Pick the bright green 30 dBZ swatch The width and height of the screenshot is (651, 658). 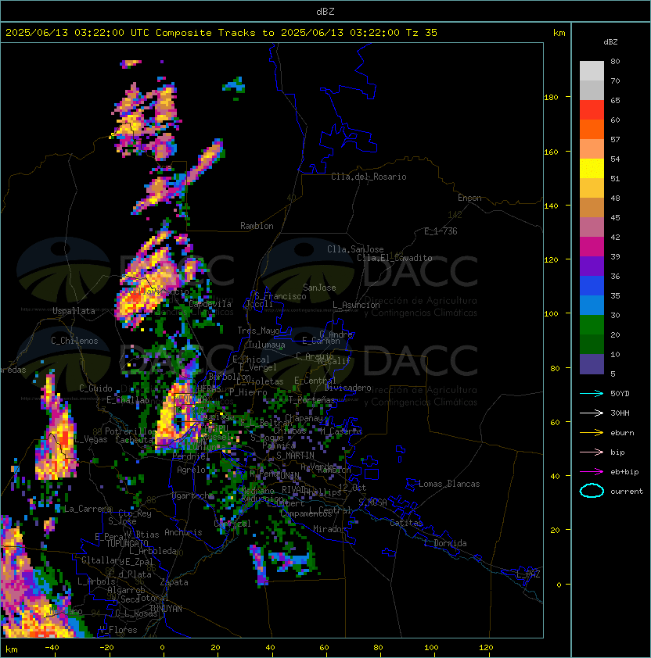pyautogui.click(x=592, y=325)
